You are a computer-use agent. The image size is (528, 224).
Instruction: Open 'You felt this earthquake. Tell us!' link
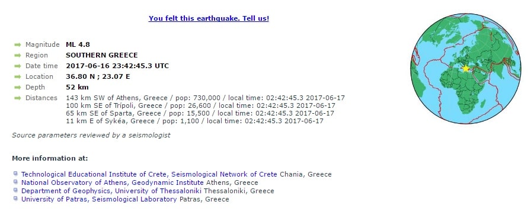209,18
